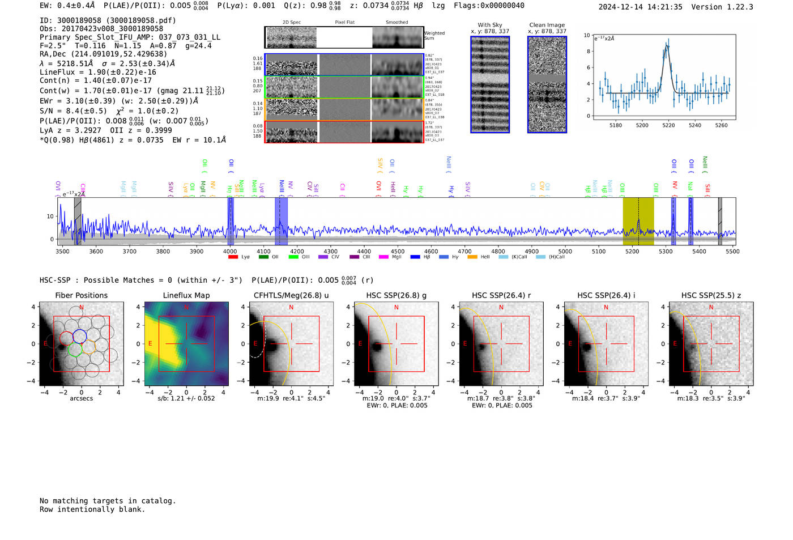Click the *Q(0.98) Hβ(4861) solution line
Viewport: 793px width, 540px height.
point(133,140)
